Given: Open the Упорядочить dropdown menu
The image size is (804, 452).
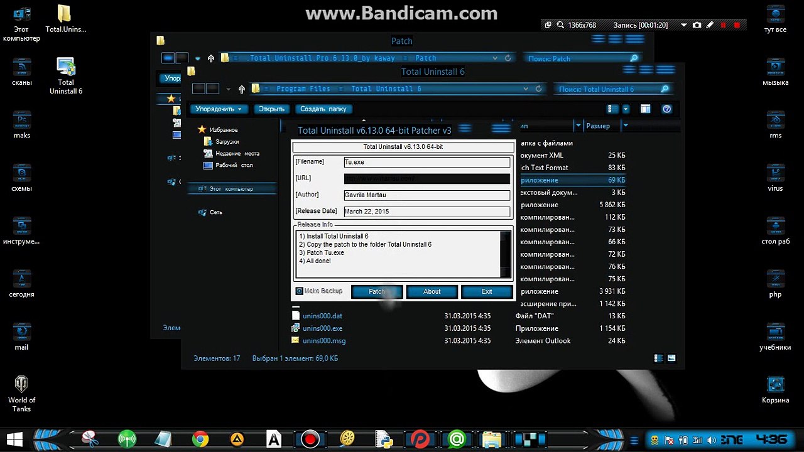Looking at the screenshot, I should coord(219,109).
